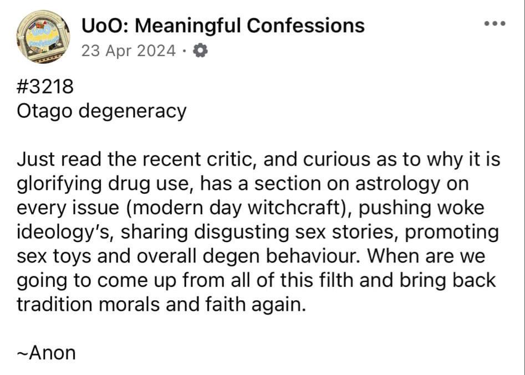Click the #3218 hashtag
Screen dimensions: 525x375
[45, 86]
